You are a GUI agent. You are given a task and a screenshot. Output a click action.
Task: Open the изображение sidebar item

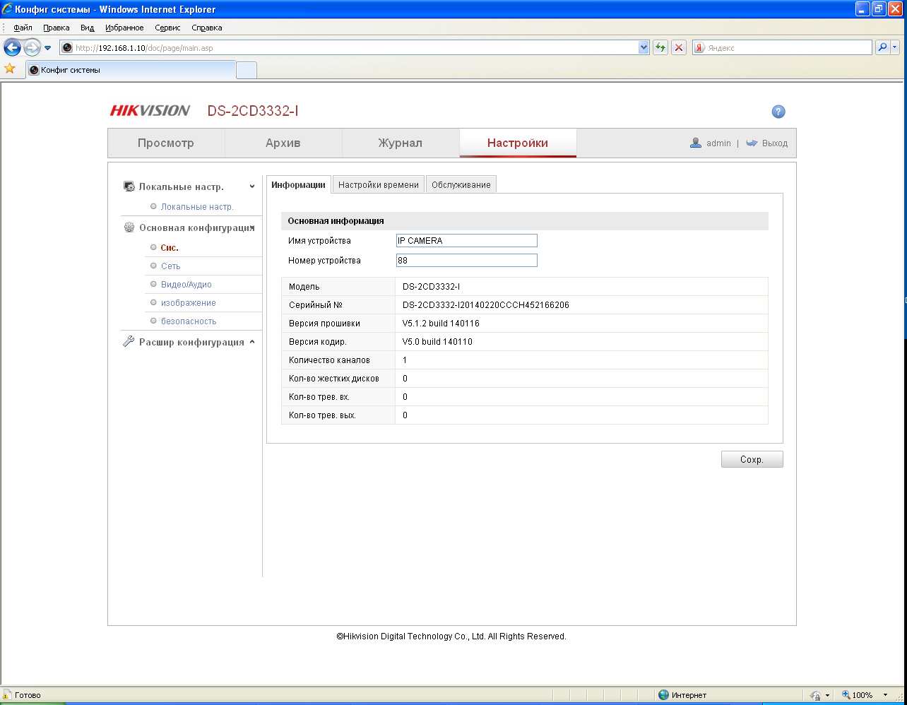(x=189, y=303)
